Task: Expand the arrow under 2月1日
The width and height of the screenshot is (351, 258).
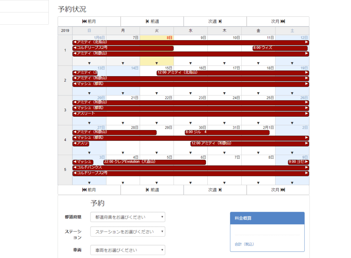Action: point(258,153)
